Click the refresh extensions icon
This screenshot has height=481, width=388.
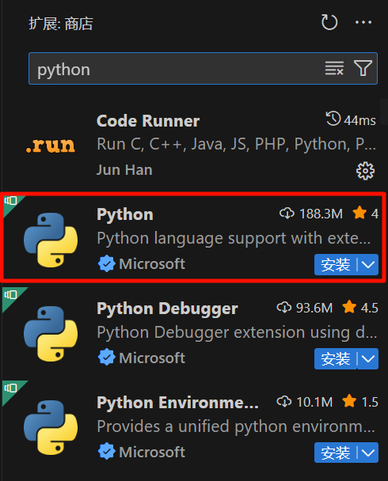[329, 22]
